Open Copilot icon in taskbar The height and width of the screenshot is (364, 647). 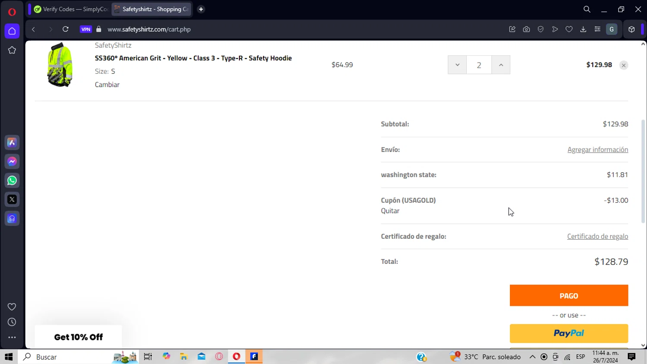pyautogui.click(x=166, y=357)
